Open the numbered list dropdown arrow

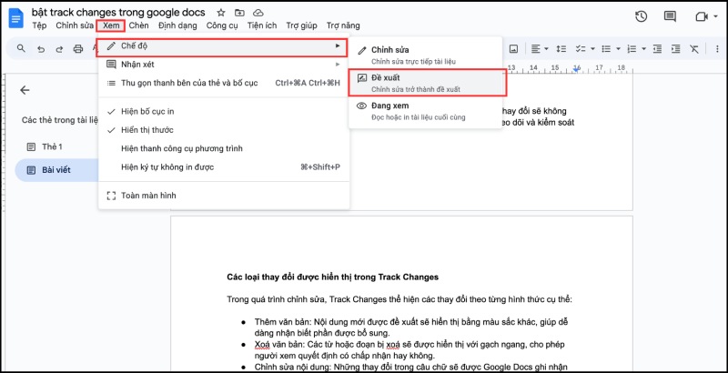(x=643, y=48)
